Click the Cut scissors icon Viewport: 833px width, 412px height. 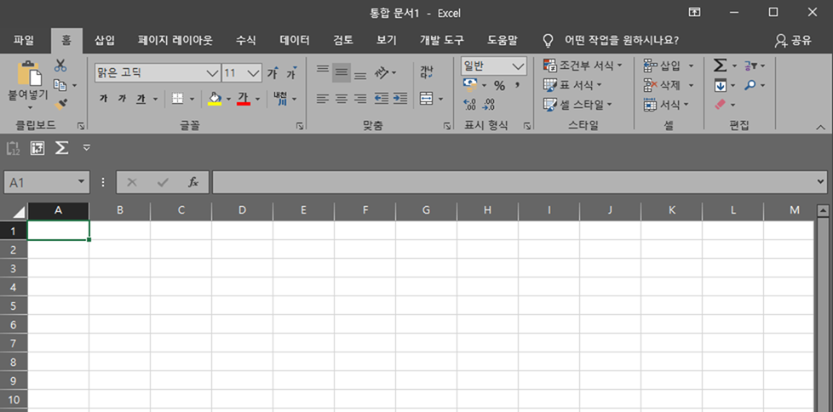tap(60, 66)
